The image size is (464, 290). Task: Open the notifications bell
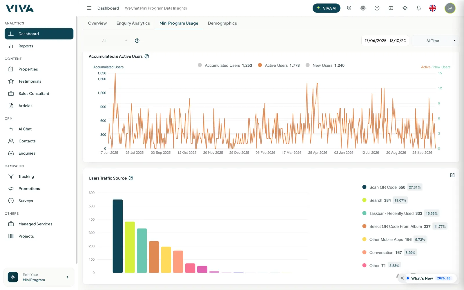click(419, 8)
